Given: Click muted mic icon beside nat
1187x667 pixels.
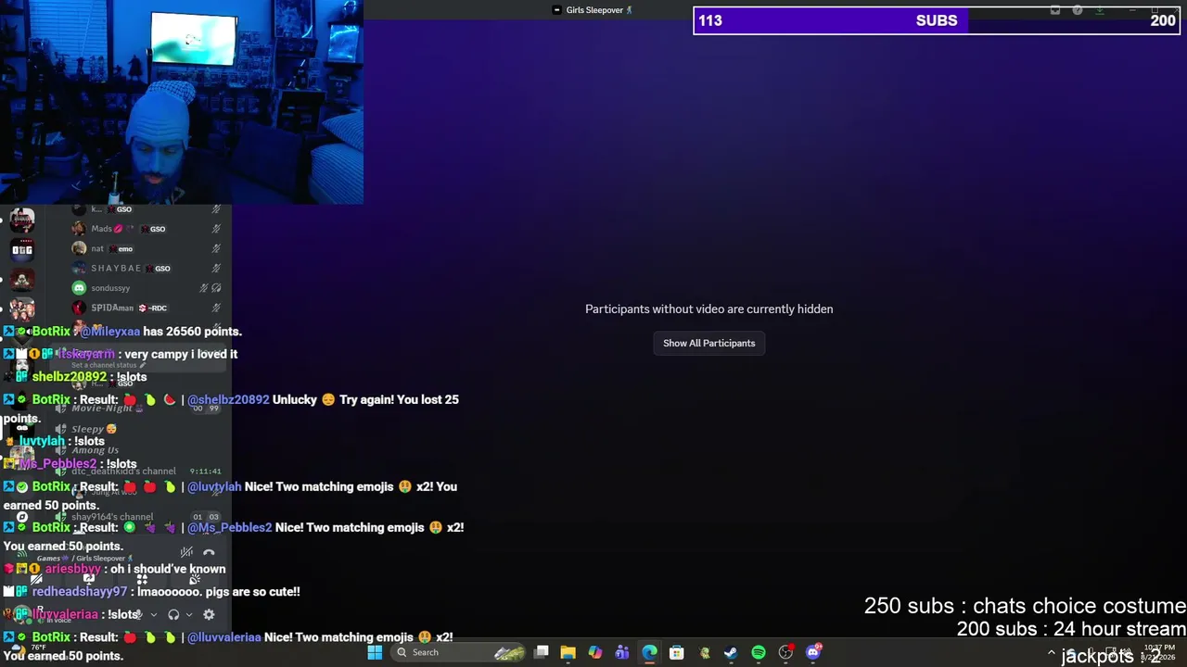Looking at the screenshot, I should point(216,248).
